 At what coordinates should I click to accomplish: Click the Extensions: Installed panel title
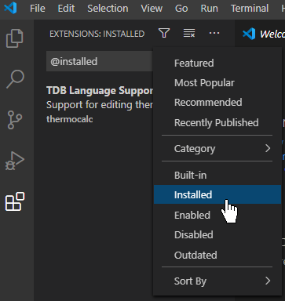[x=97, y=34]
